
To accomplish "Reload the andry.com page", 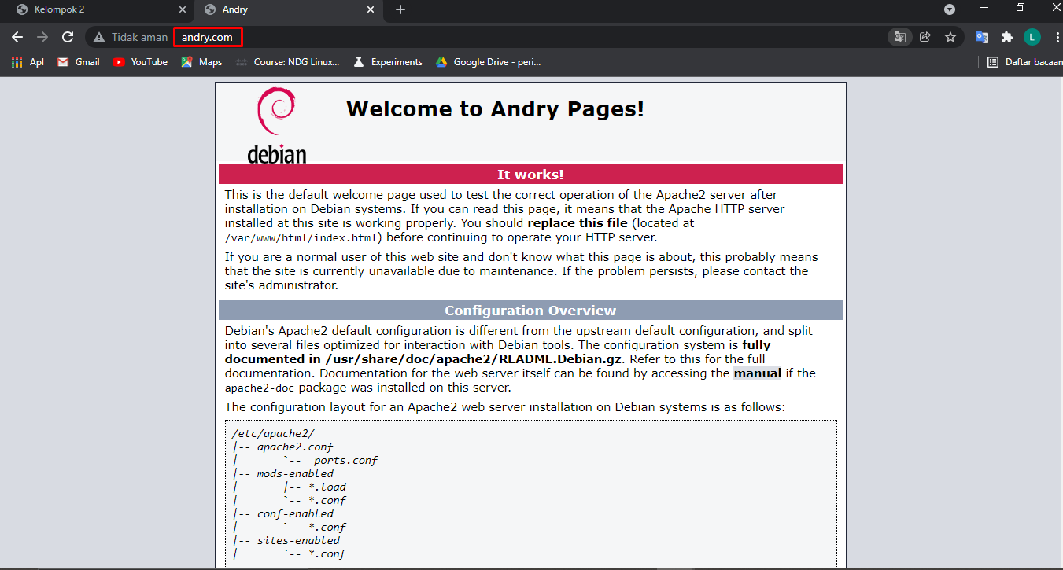I will point(68,37).
